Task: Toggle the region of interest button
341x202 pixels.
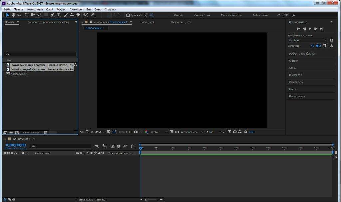Action: pyautogui.click(x=172, y=132)
